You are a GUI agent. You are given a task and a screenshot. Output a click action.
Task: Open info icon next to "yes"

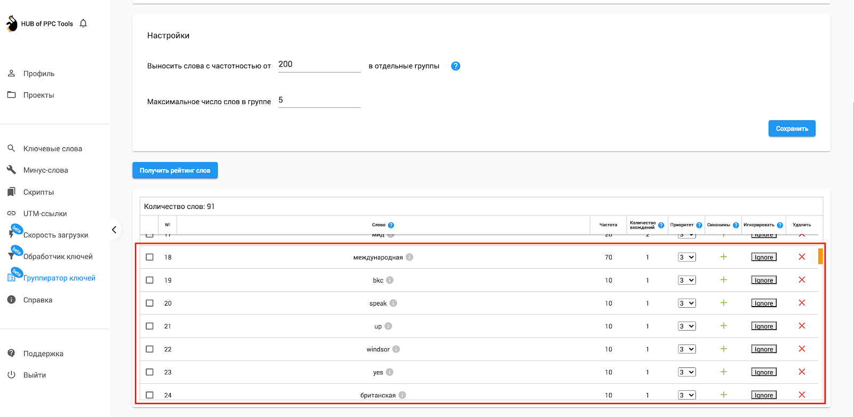coord(390,372)
